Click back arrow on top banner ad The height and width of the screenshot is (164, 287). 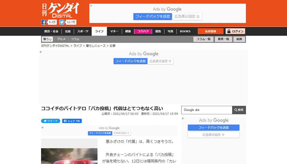tap(91, 5)
